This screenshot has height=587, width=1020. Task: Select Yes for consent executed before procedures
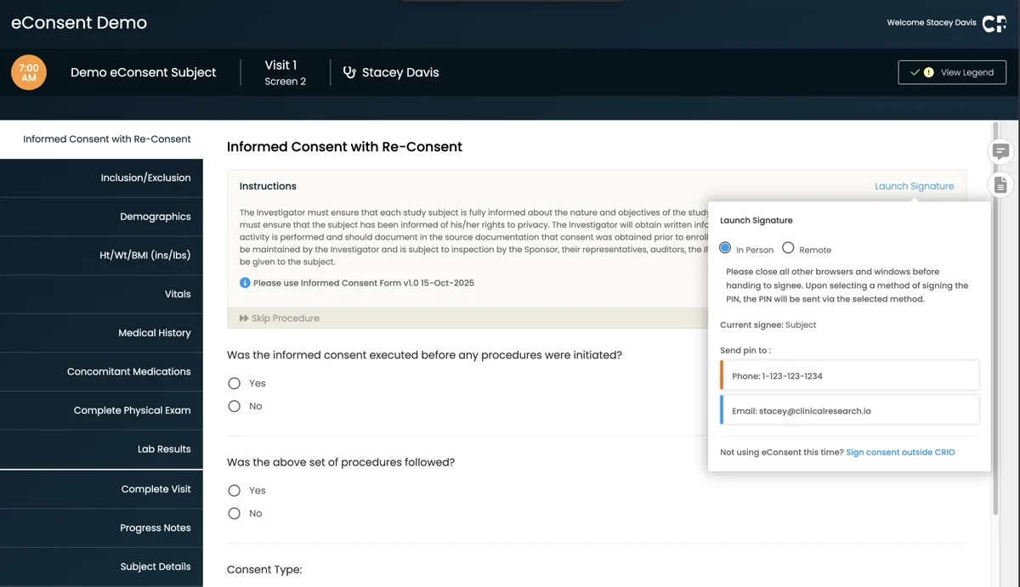(x=234, y=383)
